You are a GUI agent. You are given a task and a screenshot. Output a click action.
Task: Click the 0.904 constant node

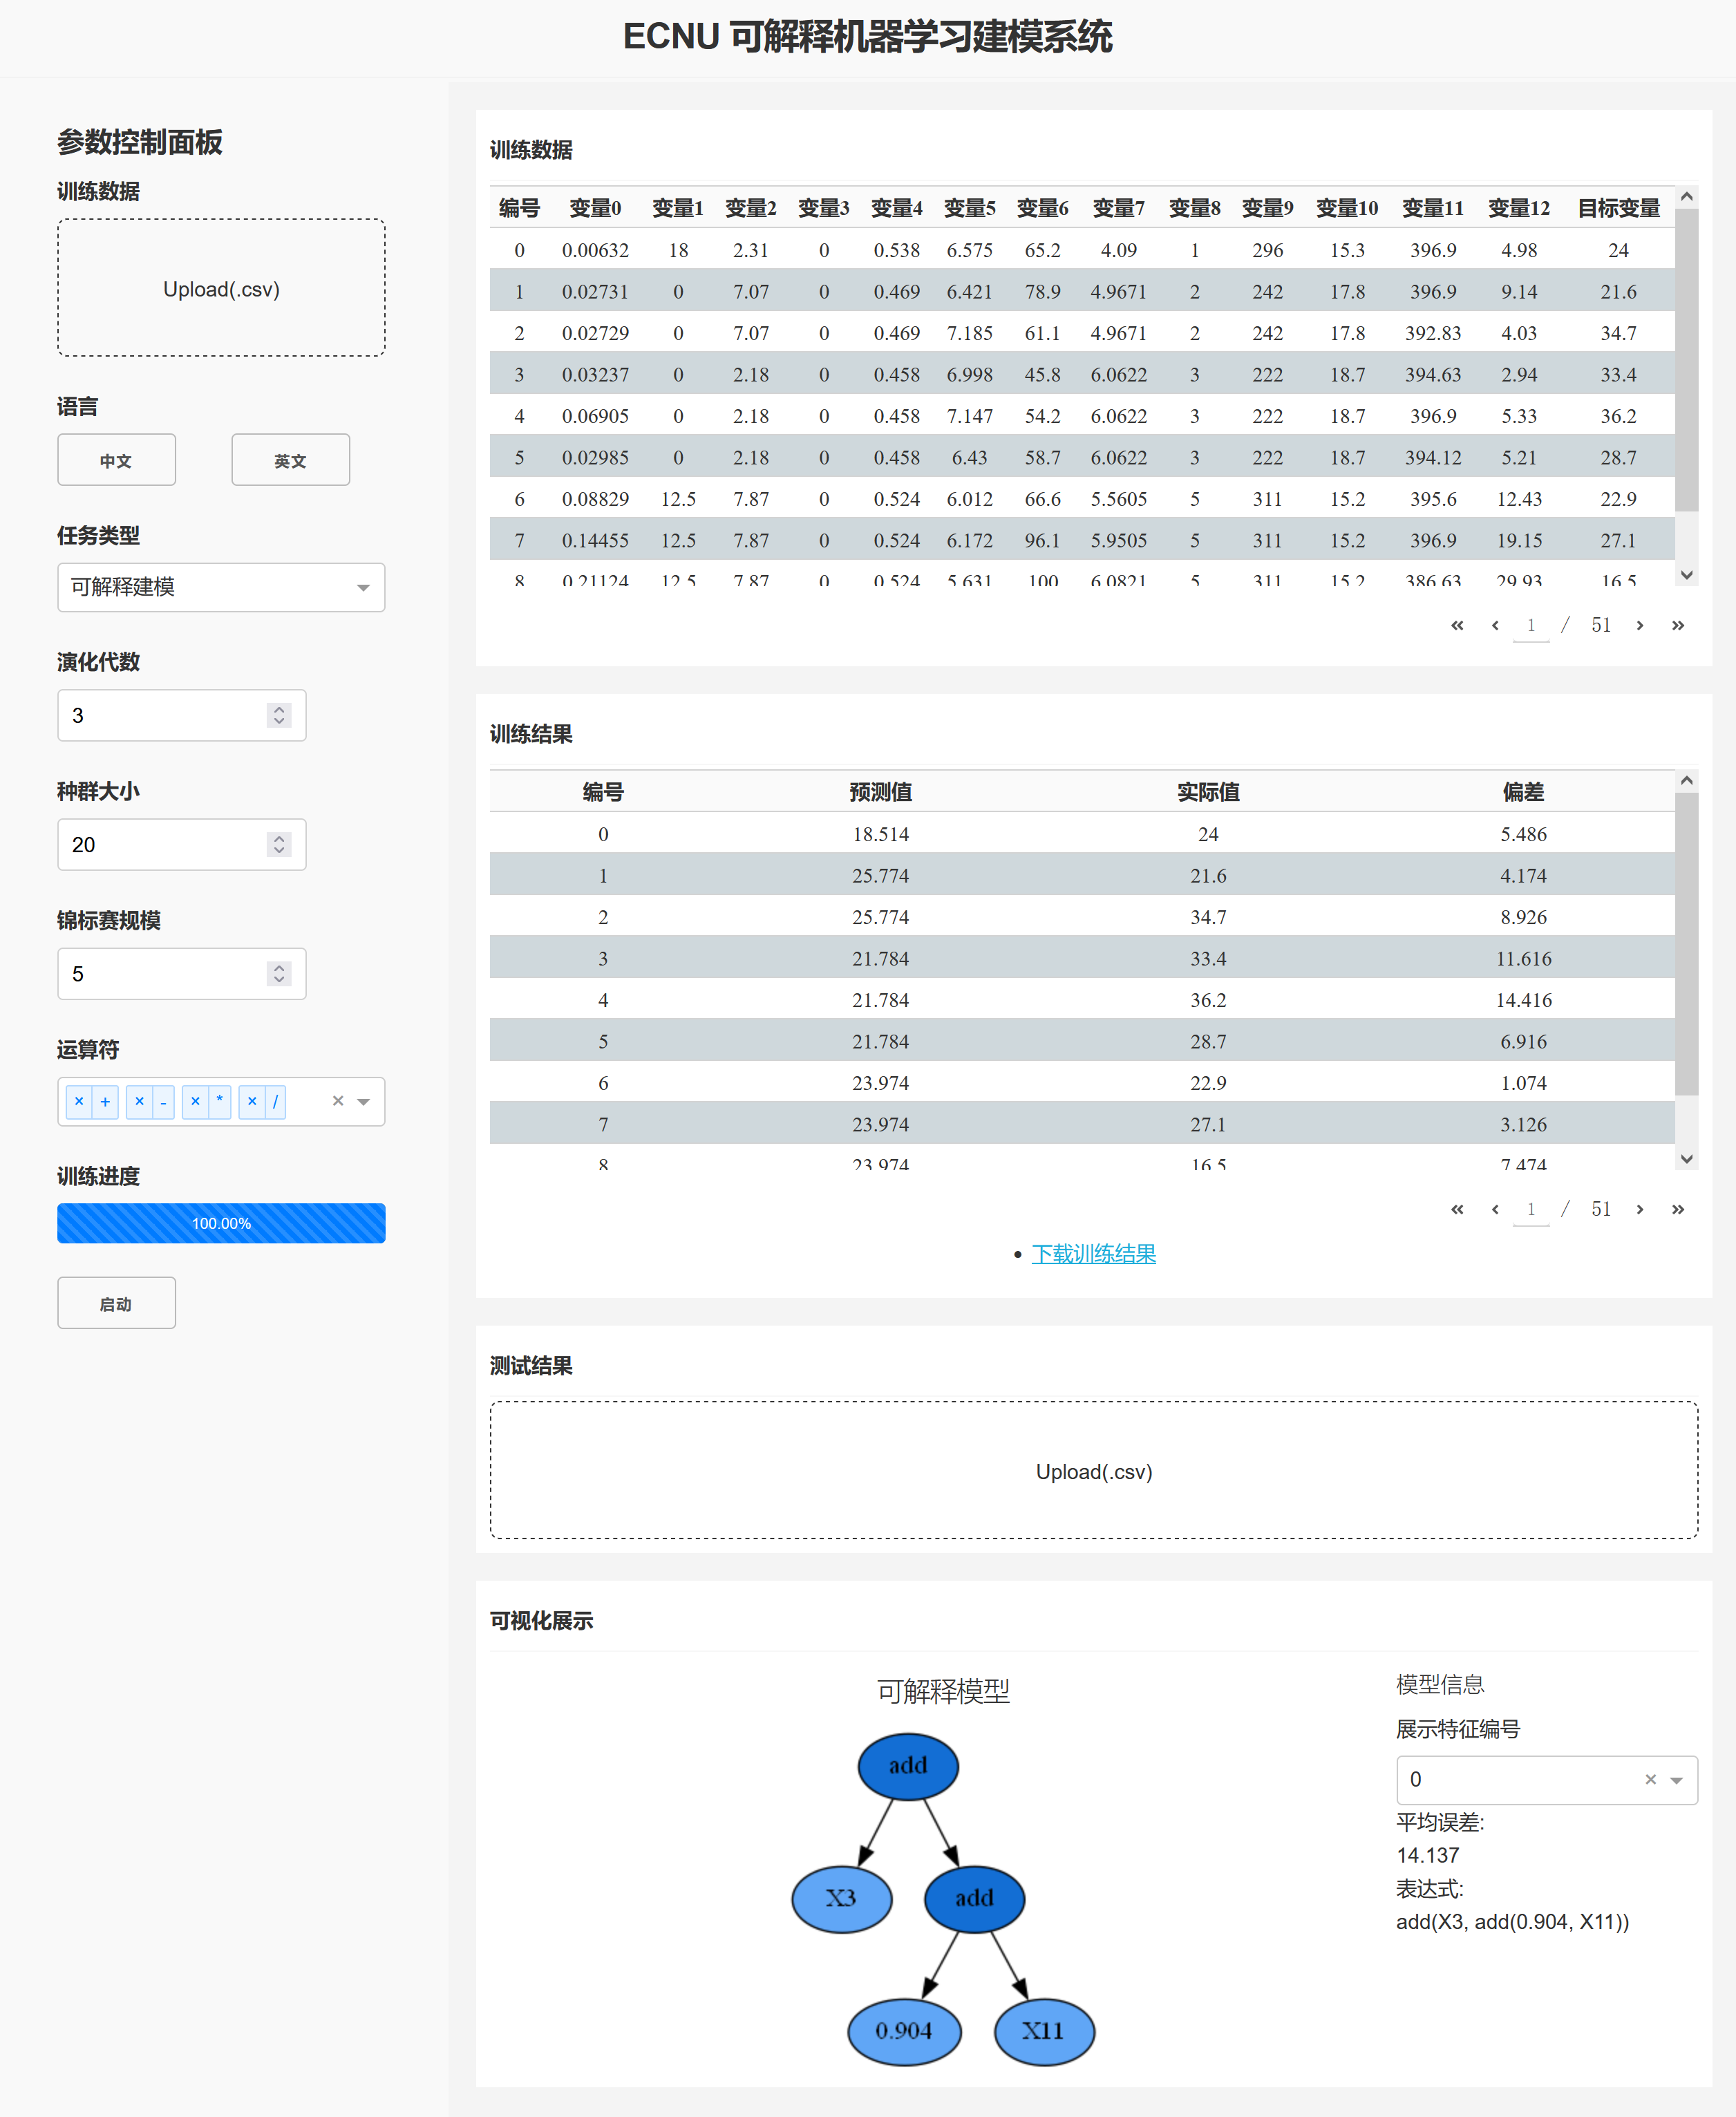click(x=904, y=2031)
